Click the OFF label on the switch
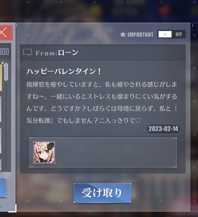198x217 pixels. point(179,34)
